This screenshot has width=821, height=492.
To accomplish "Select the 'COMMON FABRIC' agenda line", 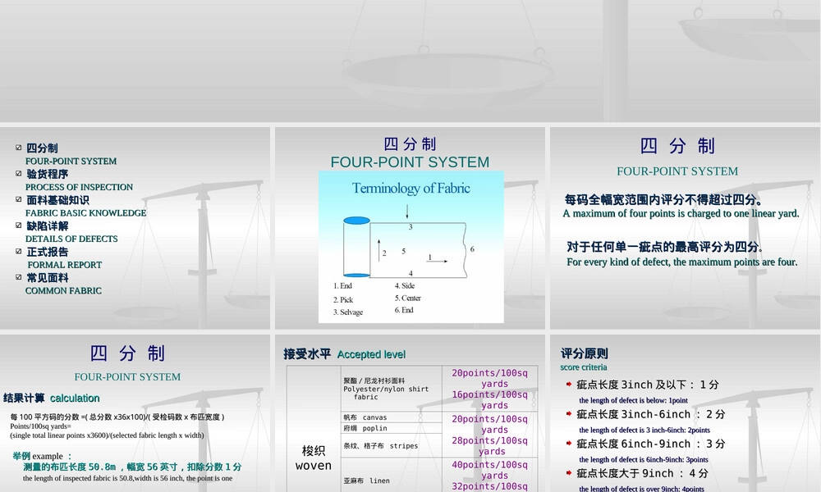I will coord(63,291).
